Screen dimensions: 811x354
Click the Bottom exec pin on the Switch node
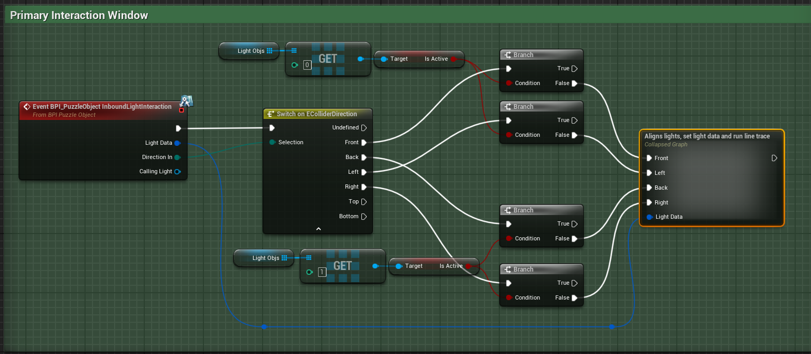pos(364,217)
